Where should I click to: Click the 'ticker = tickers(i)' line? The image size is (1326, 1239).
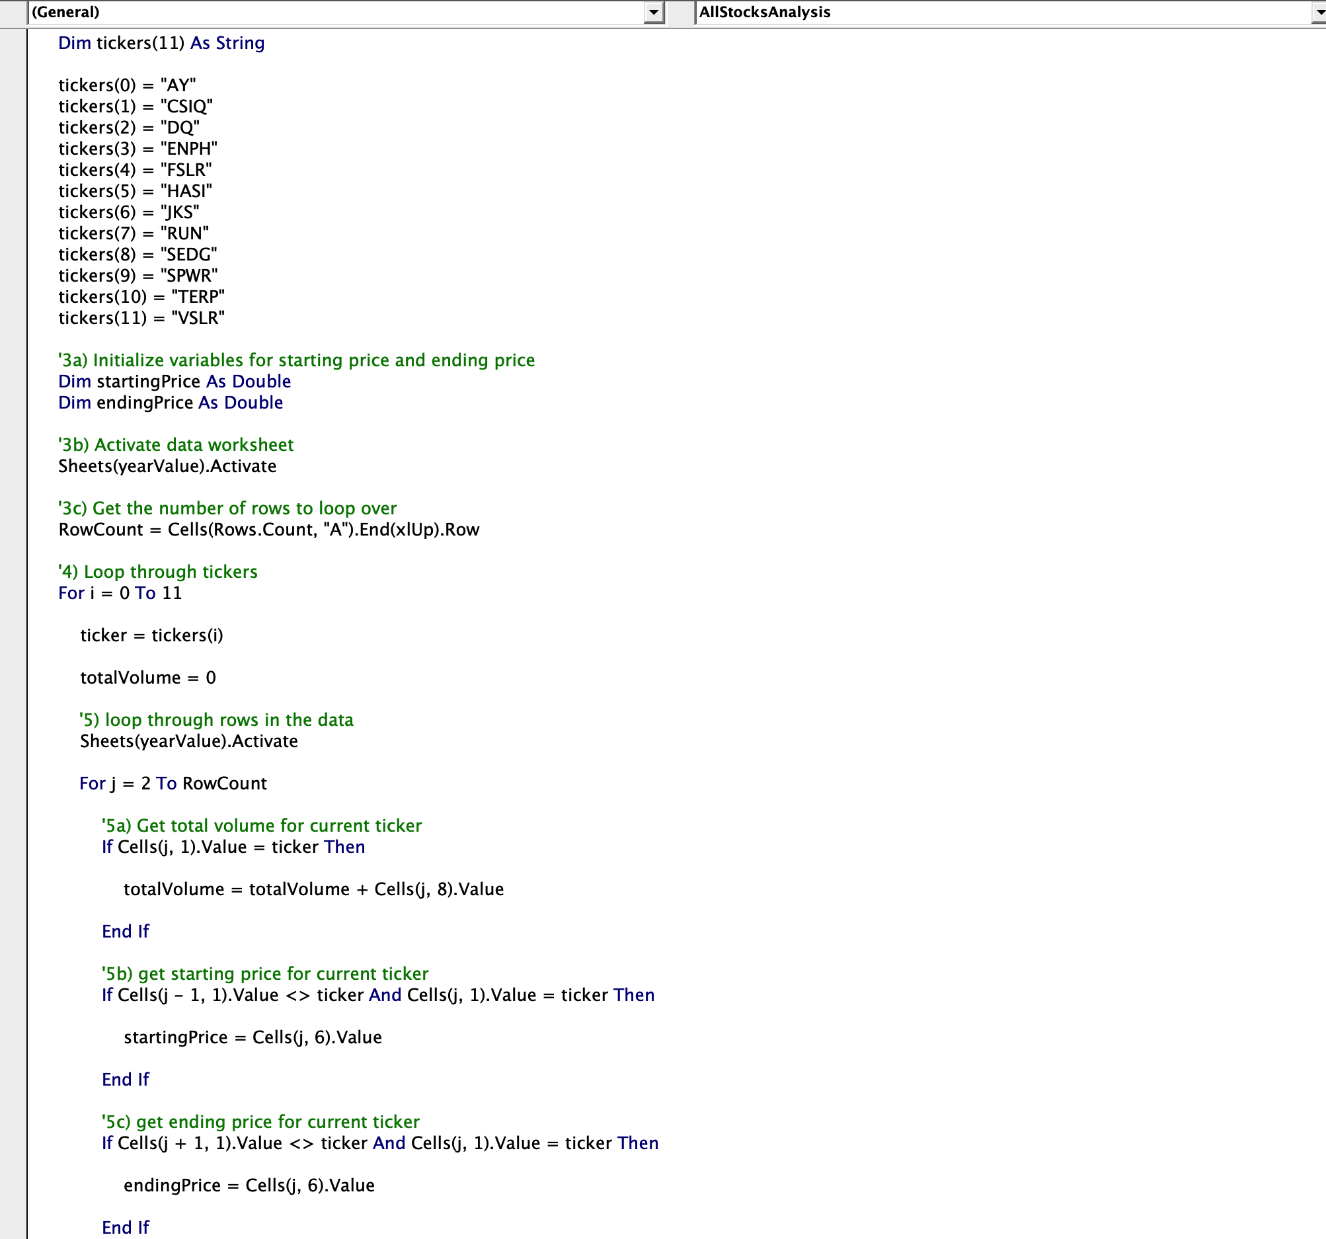151,636
